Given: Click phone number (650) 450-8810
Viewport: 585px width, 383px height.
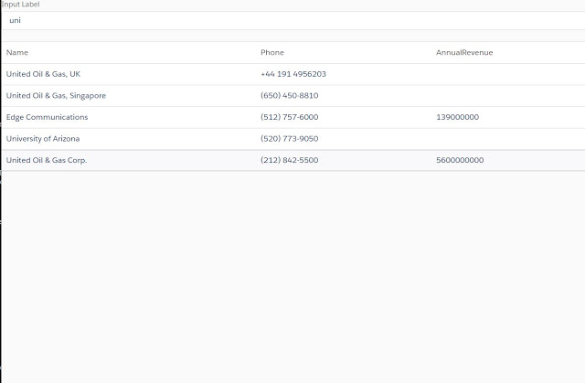Looking at the screenshot, I should (x=290, y=96).
